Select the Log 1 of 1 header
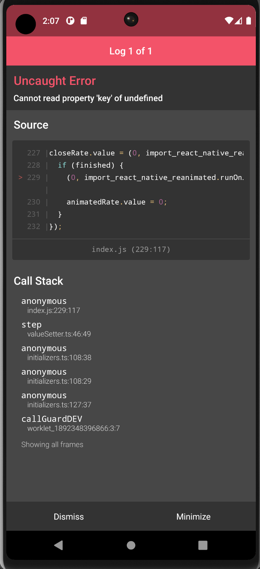The width and height of the screenshot is (260, 569). coord(130,51)
